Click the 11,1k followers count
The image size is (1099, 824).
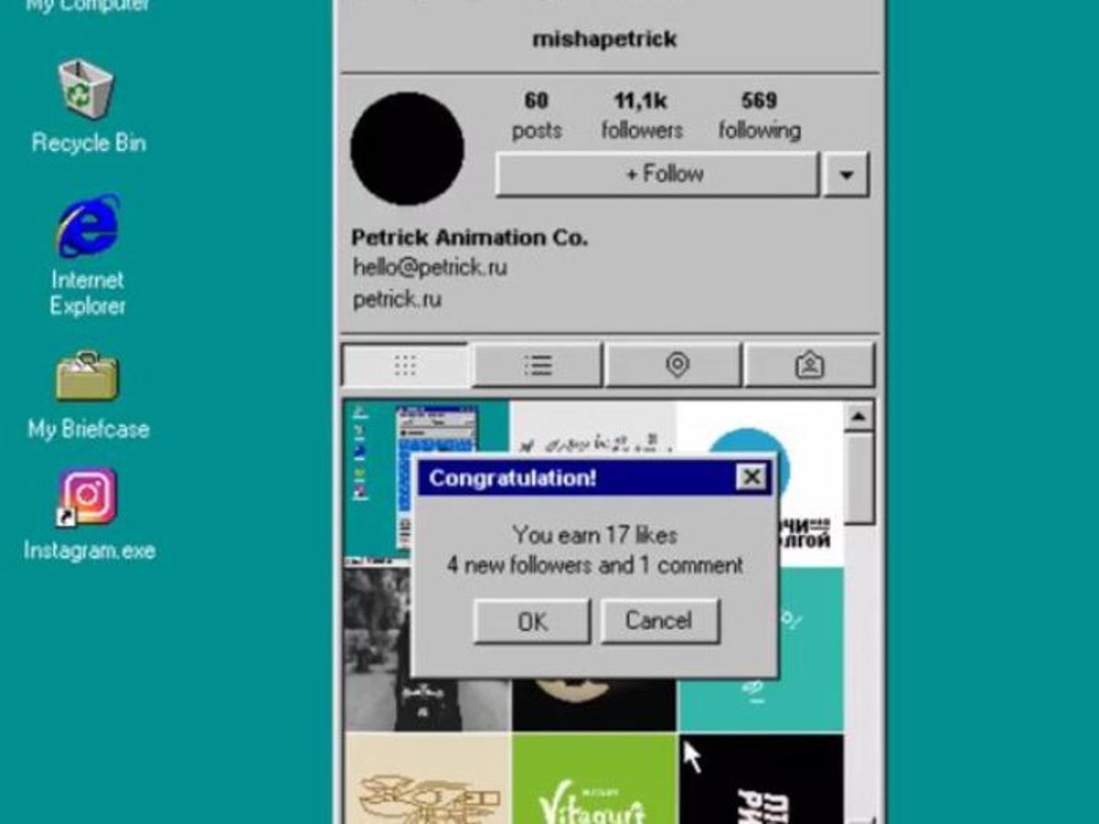coord(641,115)
